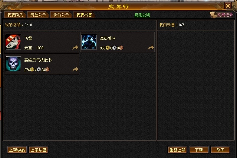Click the 上架物品 button
The image size is (237, 158).
pyautogui.click(x=17, y=150)
